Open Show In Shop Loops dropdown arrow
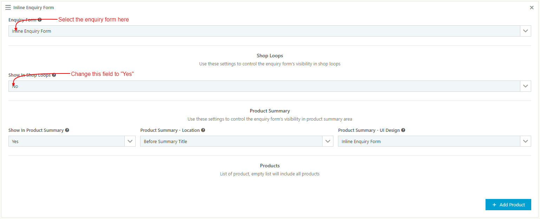This screenshot has width=540, height=219. pyautogui.click(x=526, y=86)
